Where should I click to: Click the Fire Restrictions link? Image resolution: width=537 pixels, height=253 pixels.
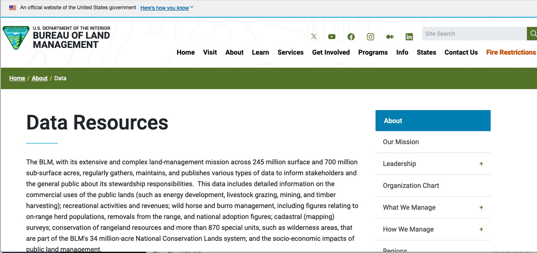(511, 52)
